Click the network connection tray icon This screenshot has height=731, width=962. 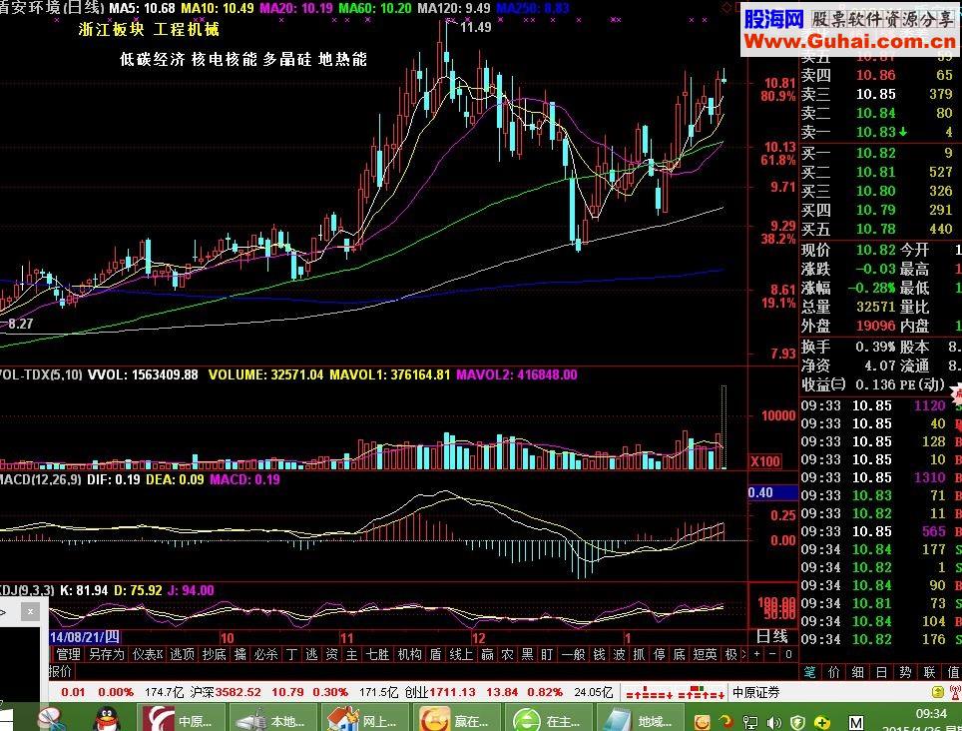pyautogui.click(x=749, y=722)
